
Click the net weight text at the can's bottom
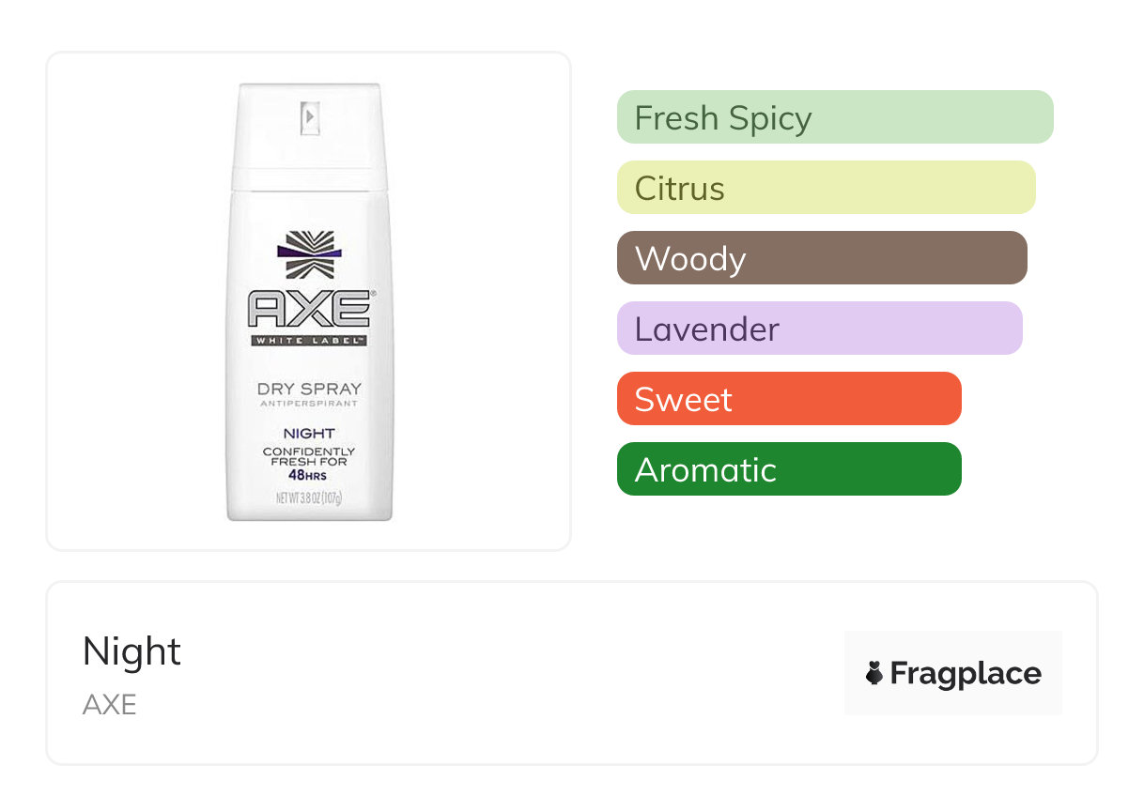pos(309,499)
